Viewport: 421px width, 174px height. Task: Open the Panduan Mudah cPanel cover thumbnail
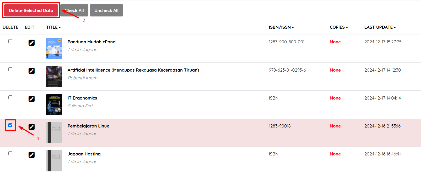click(54, 49)
